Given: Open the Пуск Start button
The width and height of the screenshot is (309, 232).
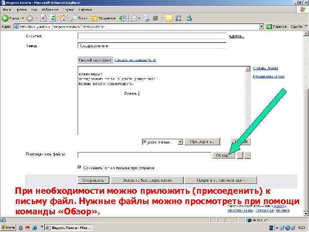Looking at the screenshot, I should point(8,228).
